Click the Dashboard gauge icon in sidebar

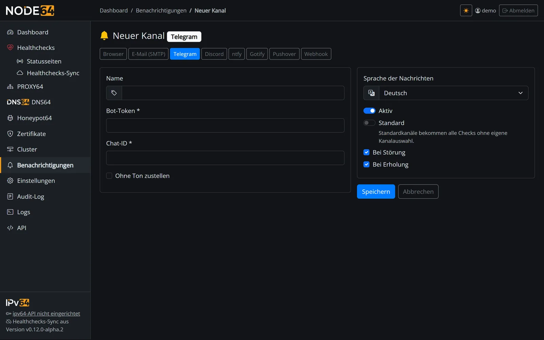pos(10,32)
